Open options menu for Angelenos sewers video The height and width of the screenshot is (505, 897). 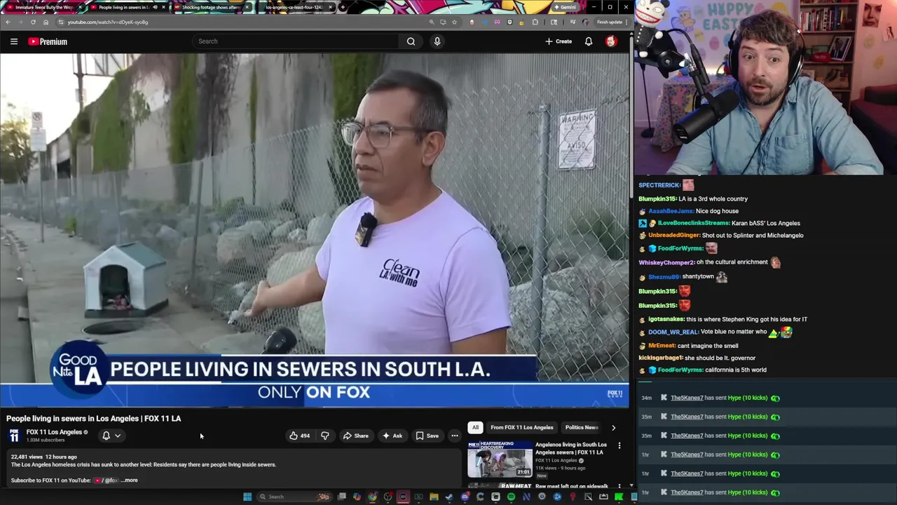click(619, 445)
